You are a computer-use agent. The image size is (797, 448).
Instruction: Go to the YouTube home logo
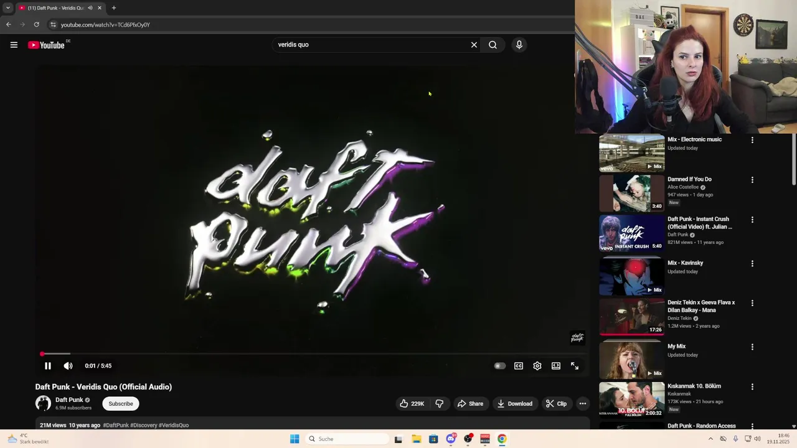(x=46, y=45)
